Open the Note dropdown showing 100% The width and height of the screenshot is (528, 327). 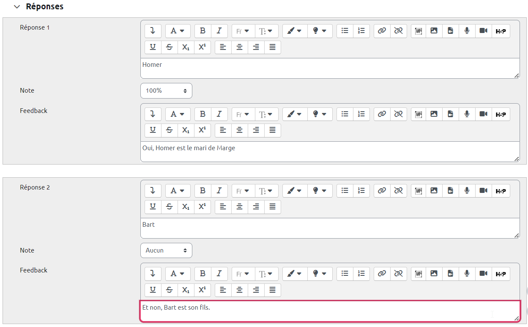[166, 91]
